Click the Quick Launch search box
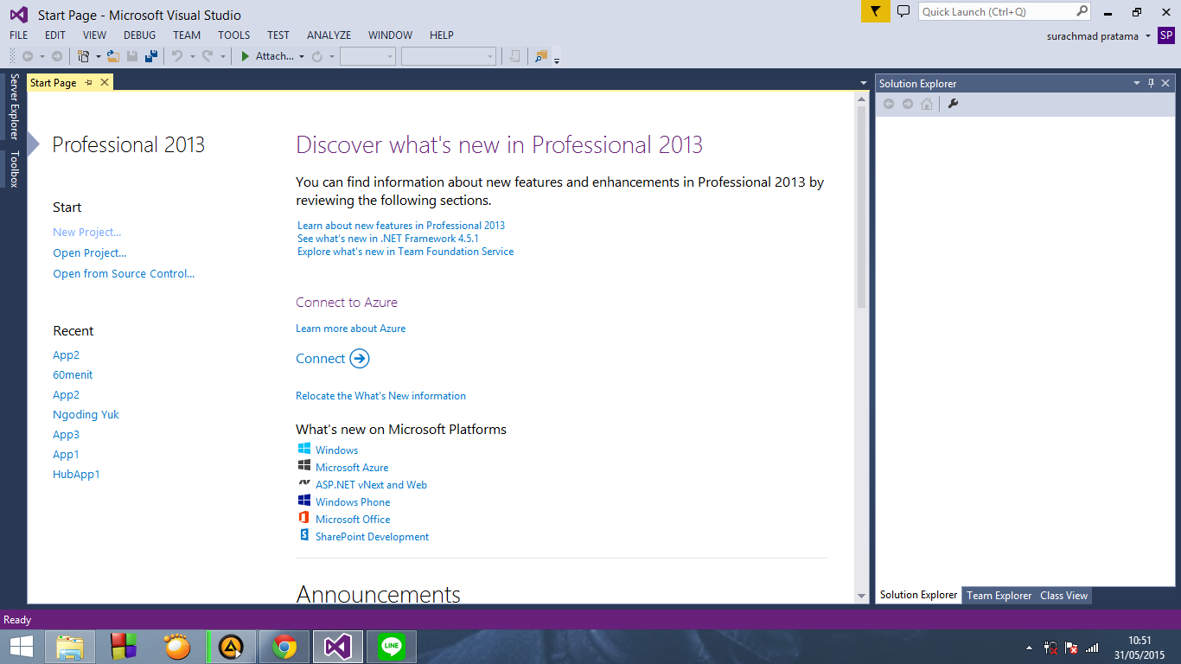 (1005, 11)
